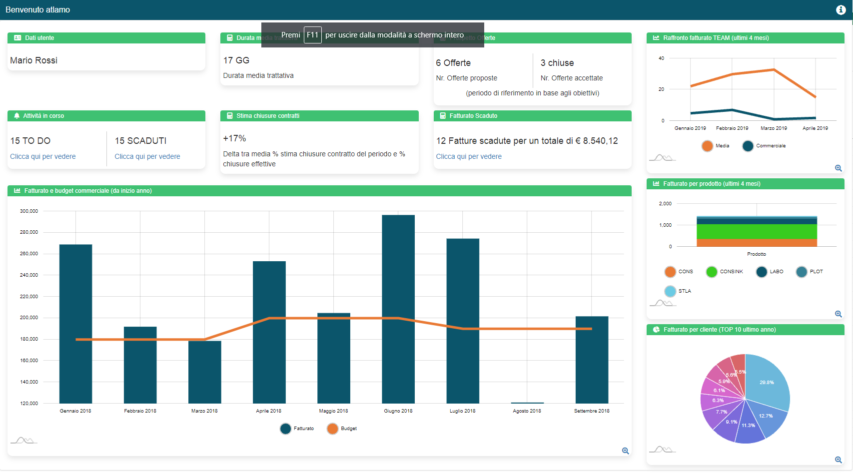The width and height of the screenshot is (853, 473).
Task: Click the 15 TO DO counter
Action: 30,141
